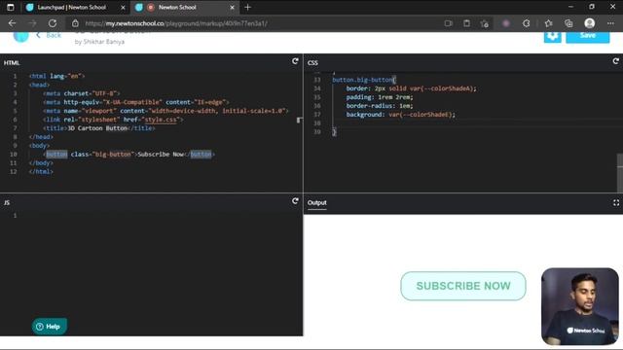Click the 'background: var(--colorShadeE)' line

400,115
